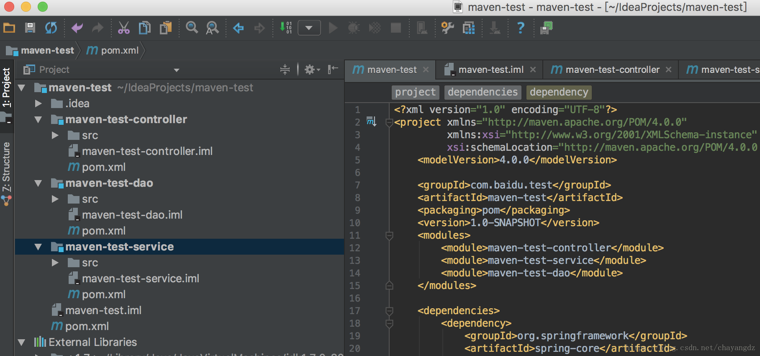
Task: Click maven-test breadcrumb in navigation bar
Action: 40,51
